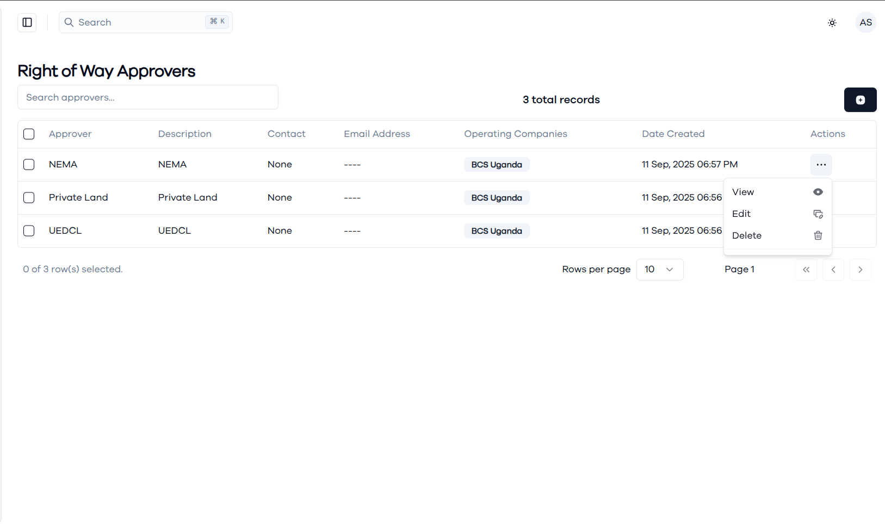Image resolution: width=885 pixels, height=524 pixels.
Task: Toggle the sidebar panel icon
Action: point(27,22)
